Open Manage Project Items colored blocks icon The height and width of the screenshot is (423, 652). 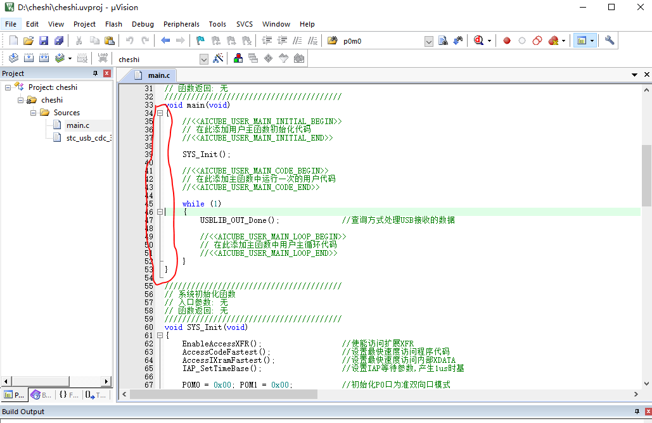coord(238,58)
